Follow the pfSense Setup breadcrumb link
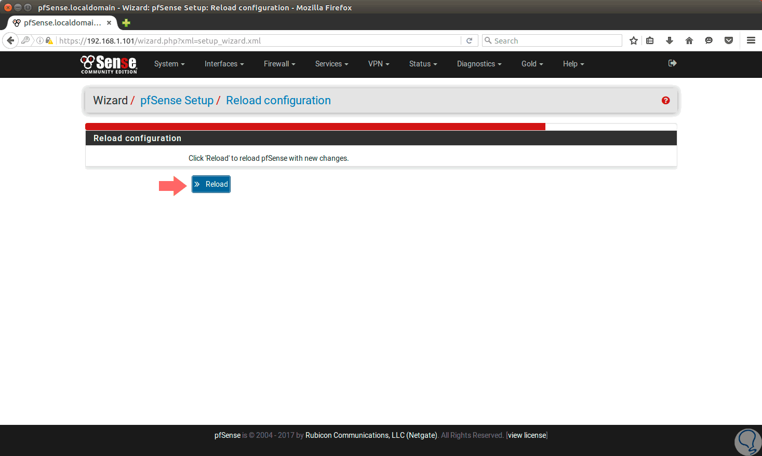This screenshot has width=762, height=456. click(x=177, y=101)
